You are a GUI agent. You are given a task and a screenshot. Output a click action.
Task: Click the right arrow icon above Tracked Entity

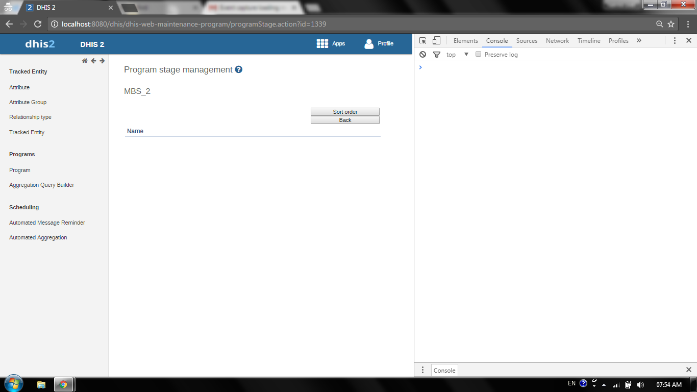point(102,61)
